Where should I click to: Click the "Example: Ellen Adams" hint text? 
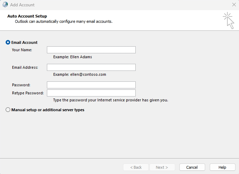(x=73, y=57)
